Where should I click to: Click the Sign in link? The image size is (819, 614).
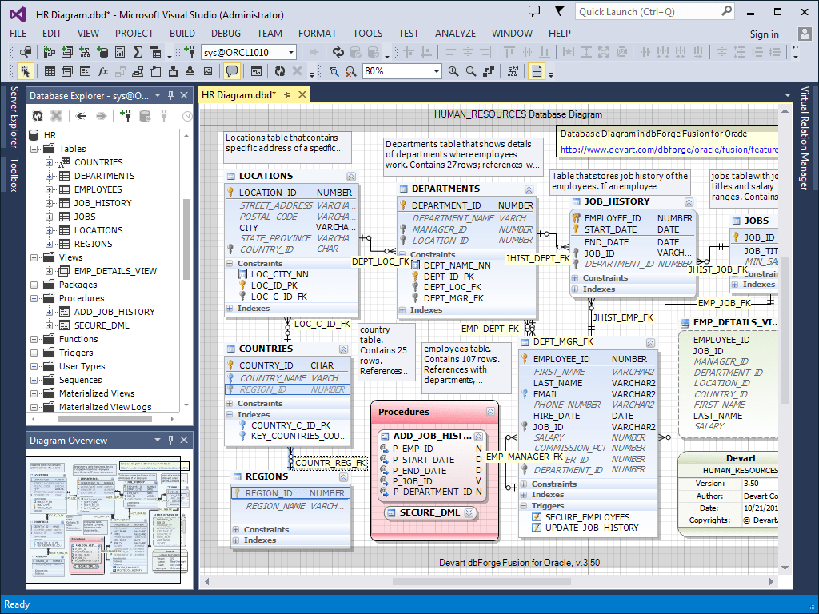coord(764,34)
